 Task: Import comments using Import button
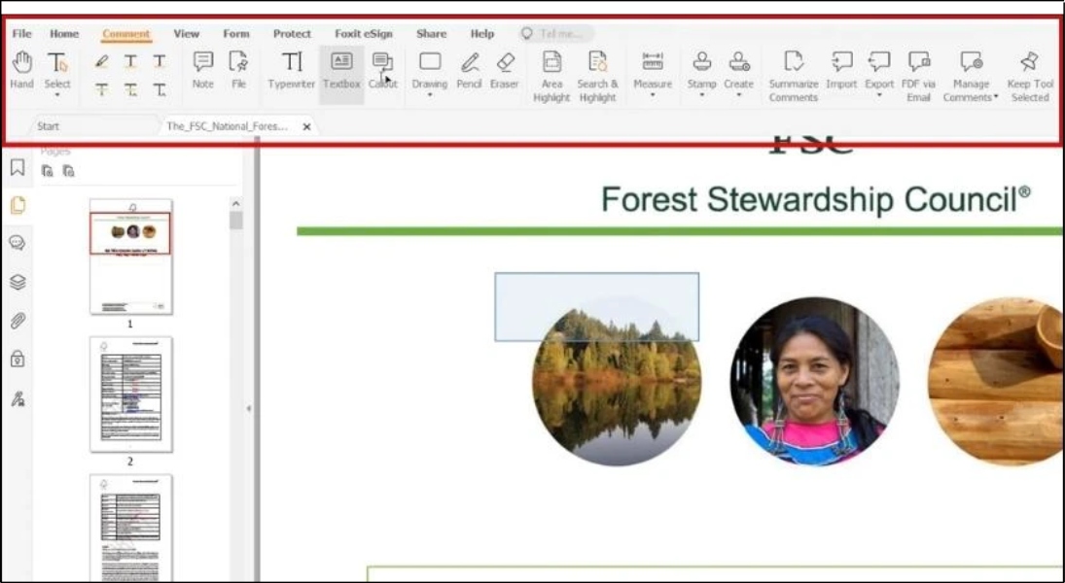pos(841,69)
